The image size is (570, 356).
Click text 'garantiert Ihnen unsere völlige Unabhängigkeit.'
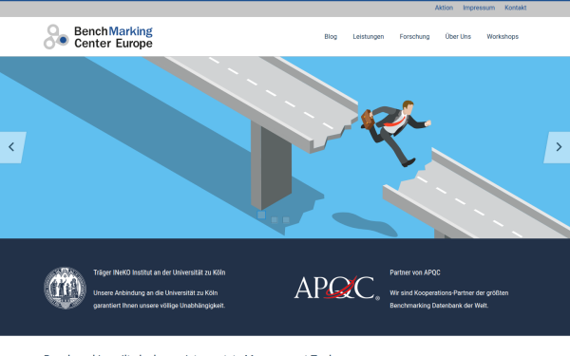pyautogui.click(x=160, y=306)
